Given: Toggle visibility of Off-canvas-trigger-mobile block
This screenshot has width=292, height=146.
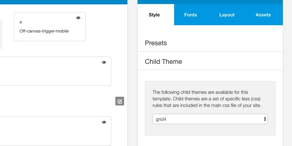Looking at the screenshot, I should (78, 18).
